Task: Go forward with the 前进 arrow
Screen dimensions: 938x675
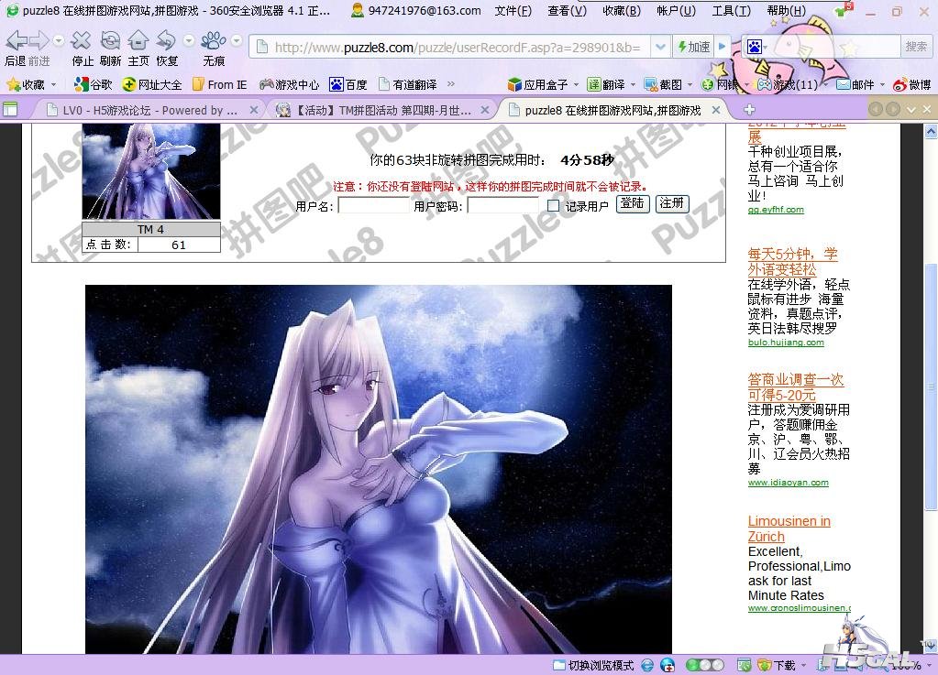Action: point(39,41)
